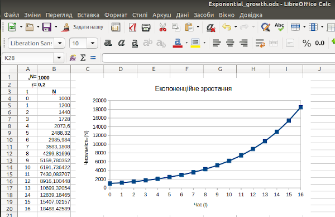The height and width of the screenshot is (217, 335).
Task: Toggle bold formatting
Action: (x=108, y=43)
